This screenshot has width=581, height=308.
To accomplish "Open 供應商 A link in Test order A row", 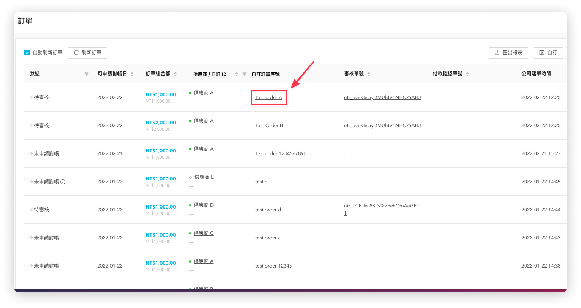I will [x=204, y=93].
